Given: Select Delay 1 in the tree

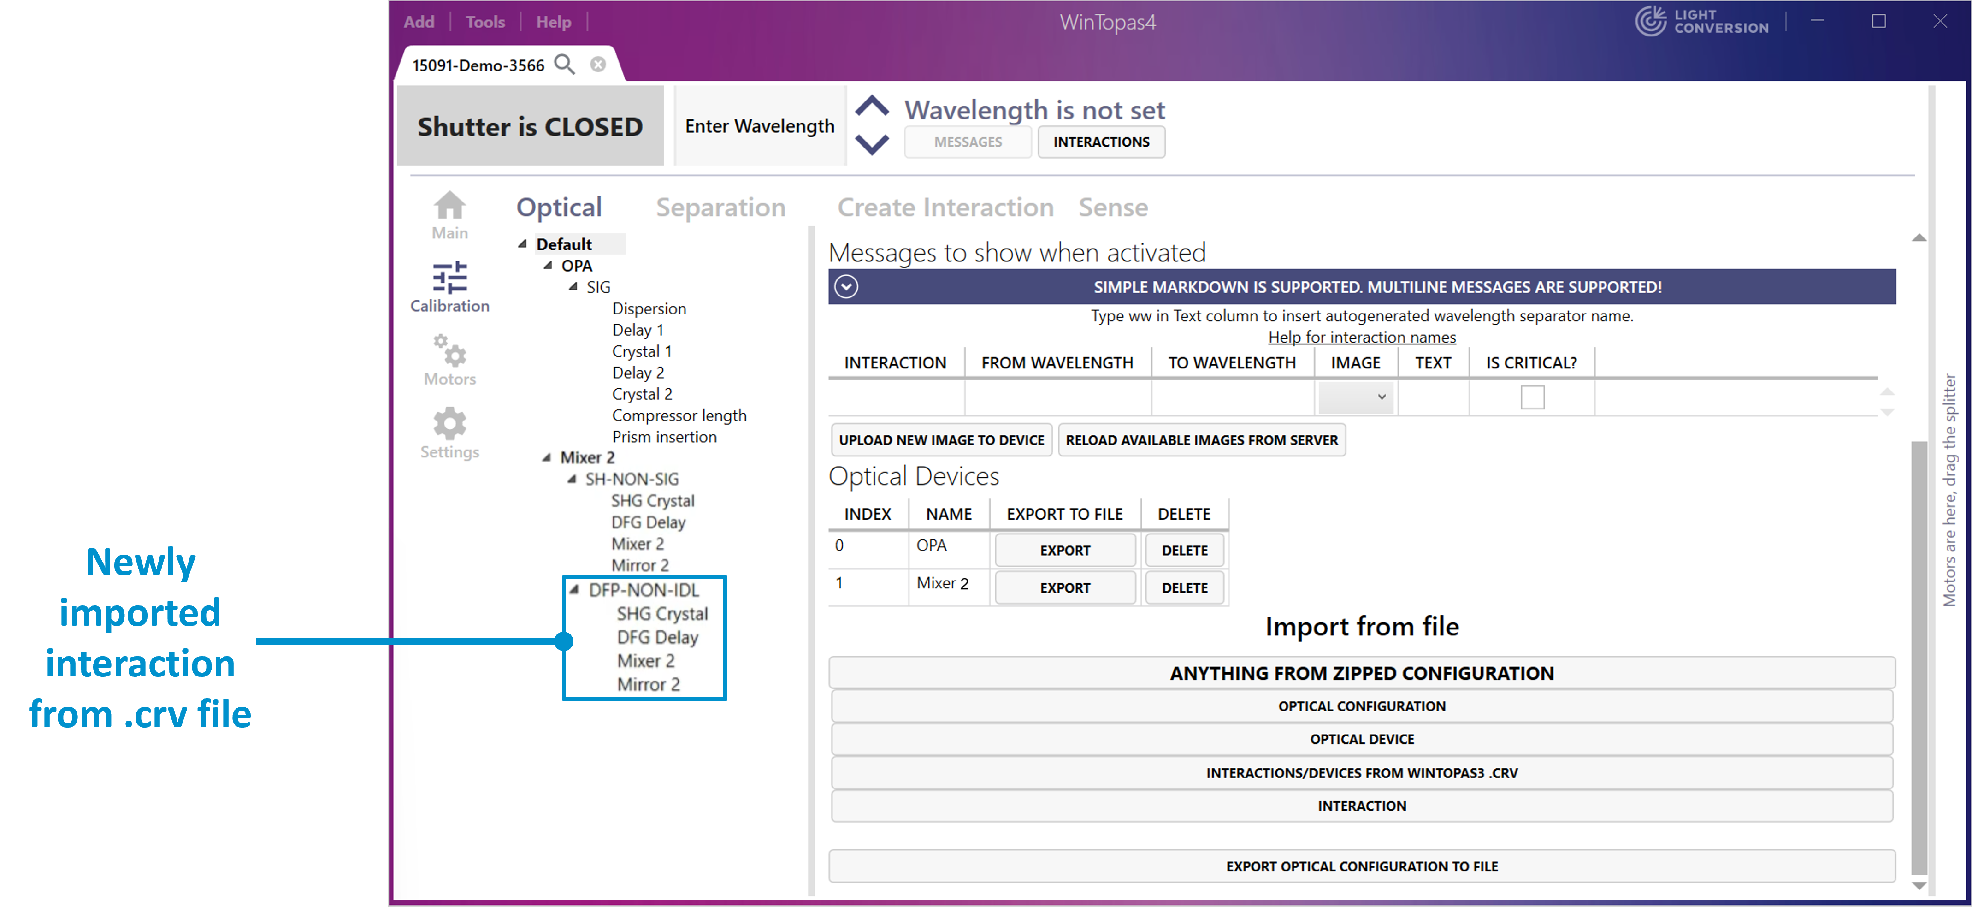Looking at the screenshot, I should tap(638, 329).
